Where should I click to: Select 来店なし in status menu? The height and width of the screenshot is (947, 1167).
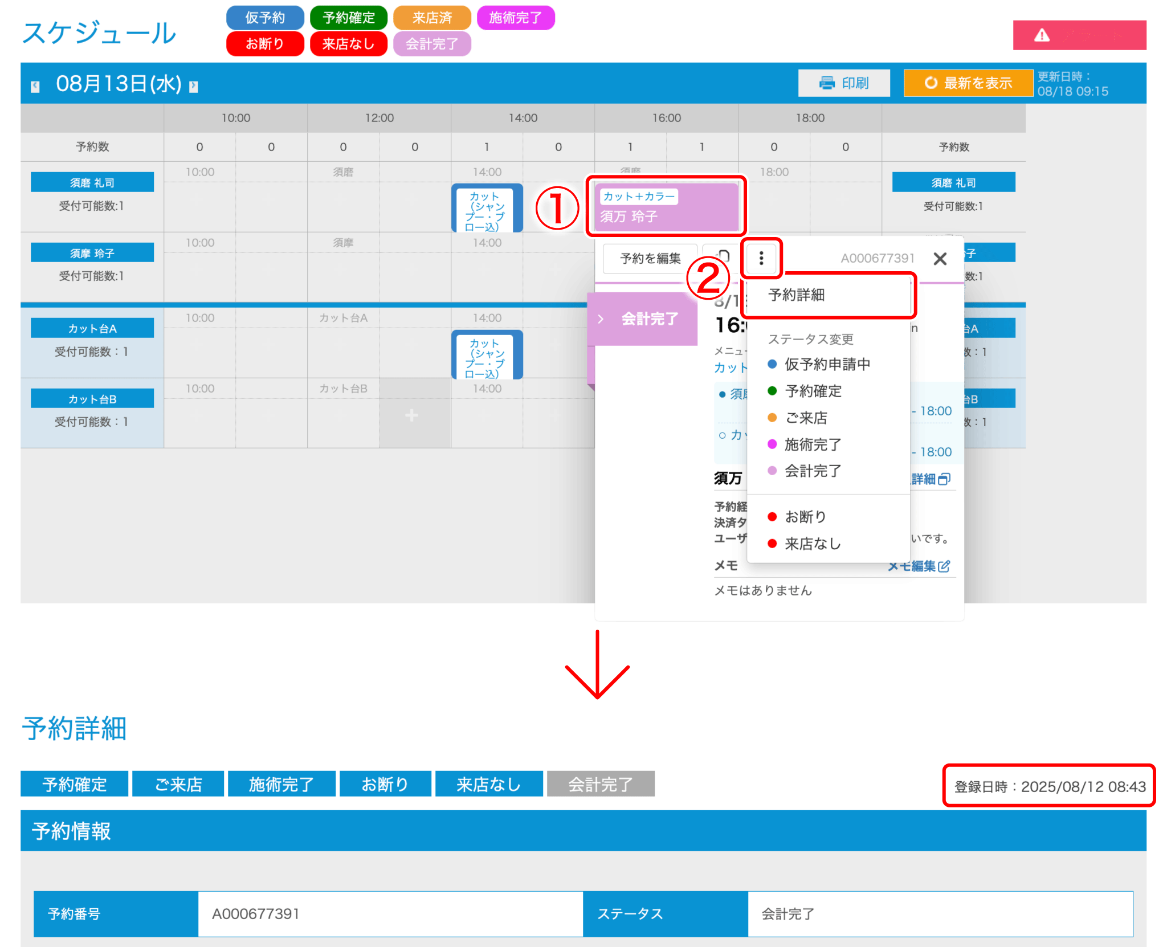812,544
